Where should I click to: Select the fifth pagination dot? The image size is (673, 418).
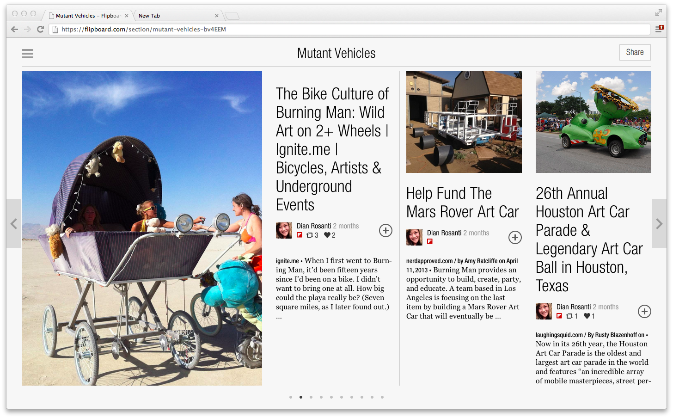[331, 397]
